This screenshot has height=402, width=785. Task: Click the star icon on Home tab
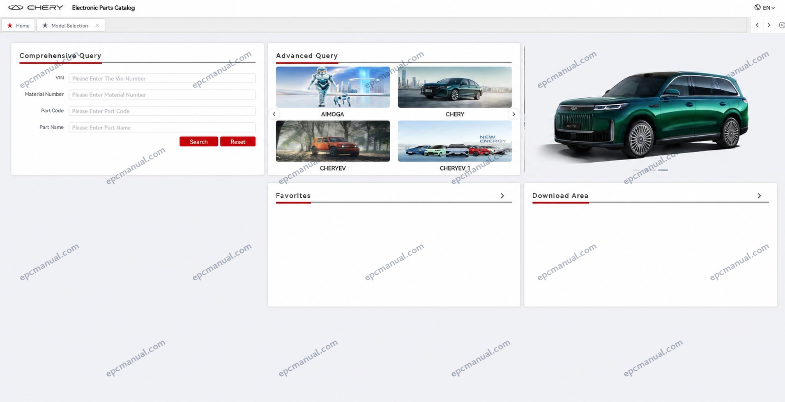(x=10, y=25)
